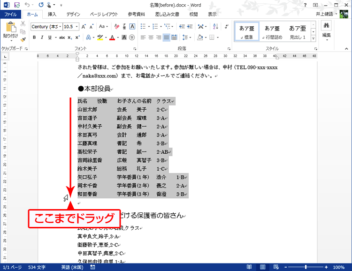Click the Copy icon
This screenshot has height=271, width=352.
point(23,31)
